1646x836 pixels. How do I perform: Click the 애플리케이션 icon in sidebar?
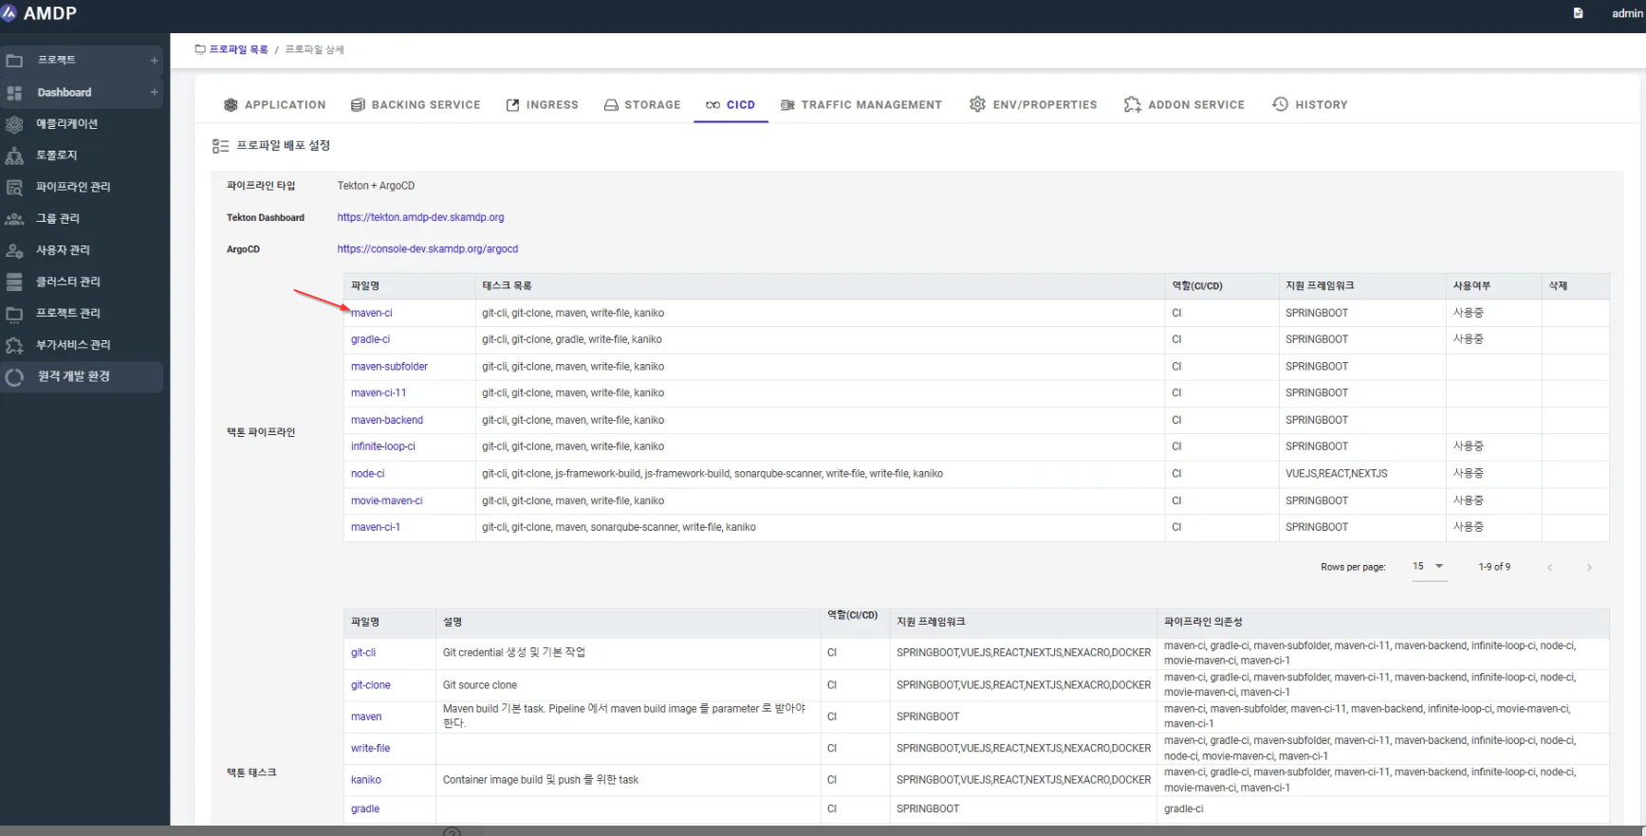tap(14, 124)
